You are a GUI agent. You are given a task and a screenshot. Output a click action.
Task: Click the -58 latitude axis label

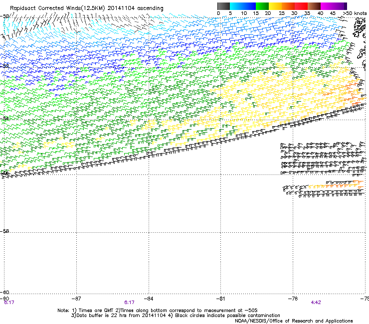pyautogui.click(x=4, y=231)
